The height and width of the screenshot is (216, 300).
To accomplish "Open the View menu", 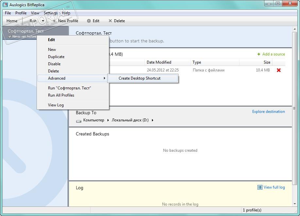I will [35, 13].
